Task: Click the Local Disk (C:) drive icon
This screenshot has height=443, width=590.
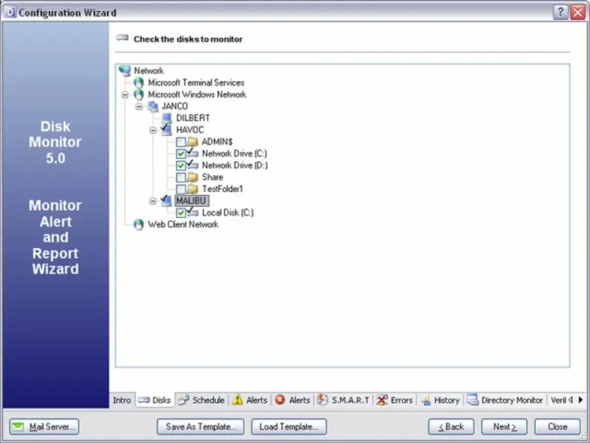Action: click(192, 212)
